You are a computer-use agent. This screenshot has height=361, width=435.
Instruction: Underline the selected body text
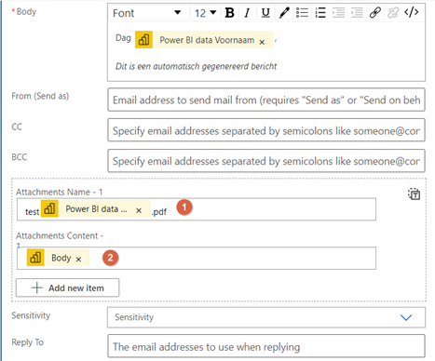265,13
